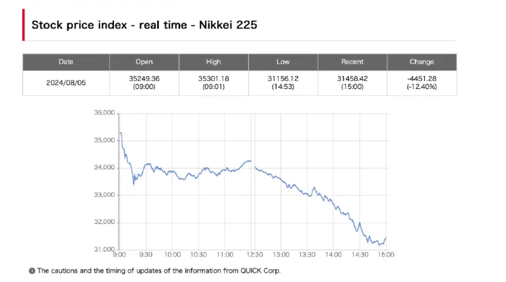The width and height of the screenshot is (506, 282).
Task: Click the 36,000 label on the price axis
Action: 105,113
